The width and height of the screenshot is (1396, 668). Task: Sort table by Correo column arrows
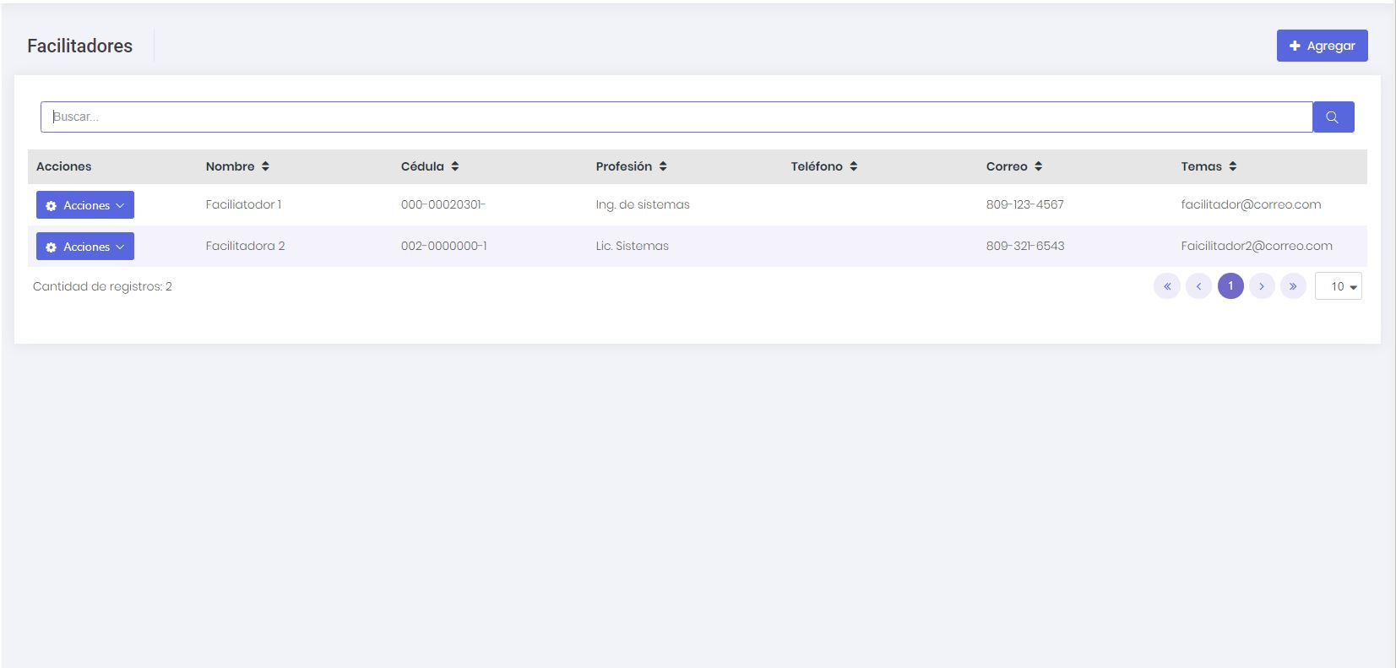1039,166
